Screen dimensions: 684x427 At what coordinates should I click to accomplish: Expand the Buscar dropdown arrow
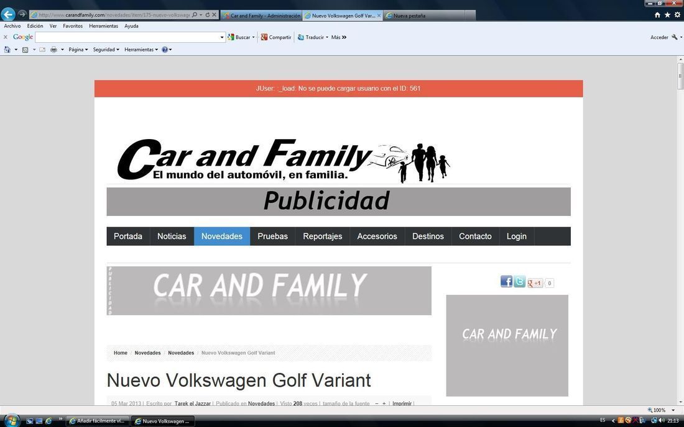click(x=254, y=37)
